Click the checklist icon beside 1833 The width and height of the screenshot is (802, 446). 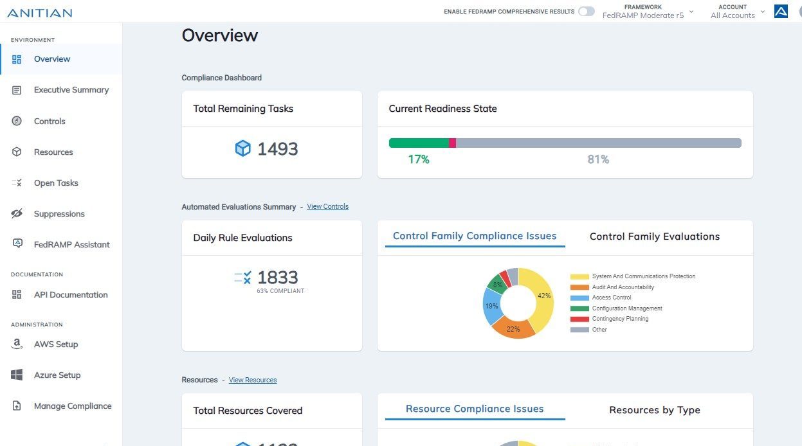tap(243, 278)
